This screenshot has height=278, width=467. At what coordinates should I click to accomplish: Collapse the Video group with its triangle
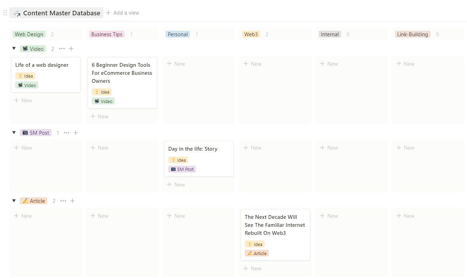coord(14,49)
